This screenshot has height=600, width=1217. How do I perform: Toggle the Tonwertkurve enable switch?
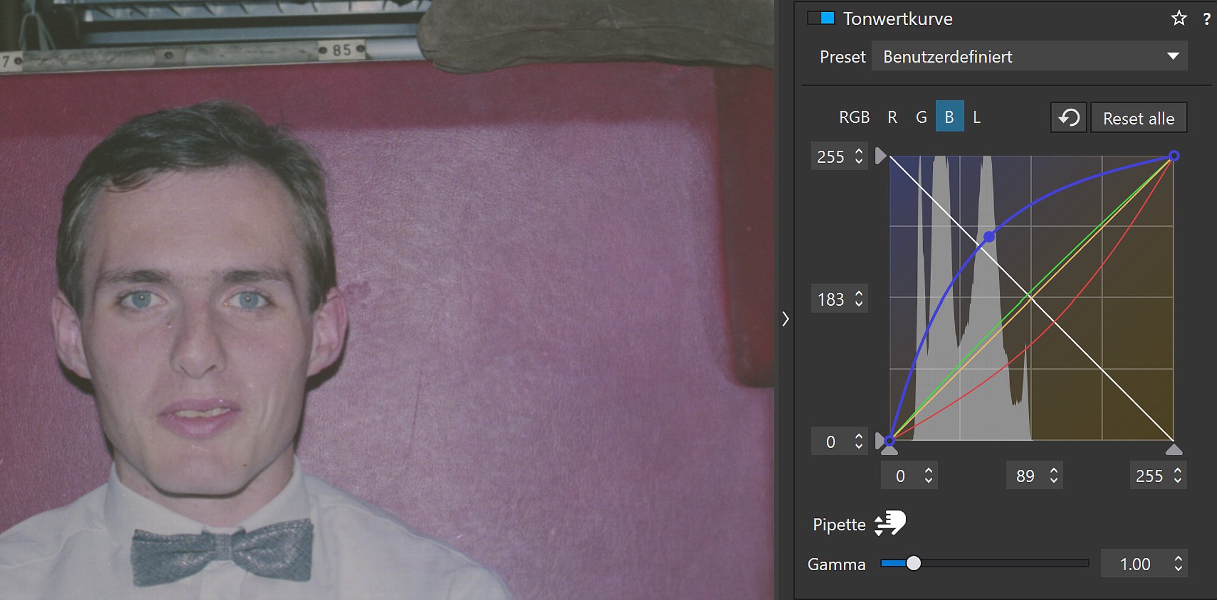(x=821, y=18)
